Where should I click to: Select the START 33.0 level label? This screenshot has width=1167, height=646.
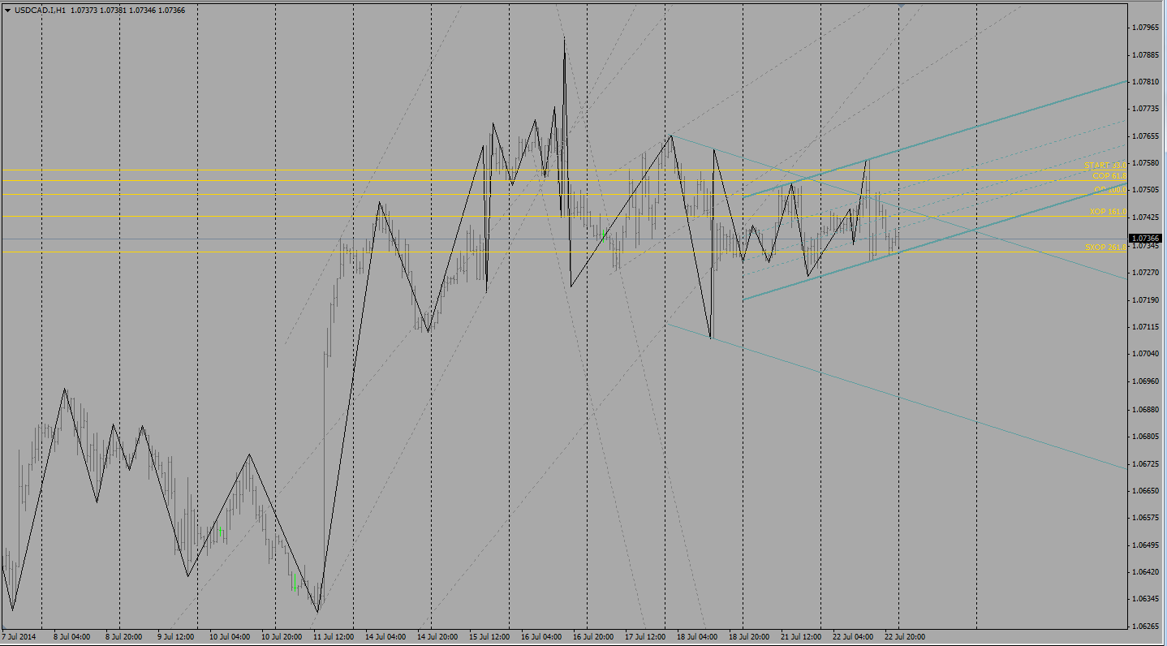point(1105,166)
